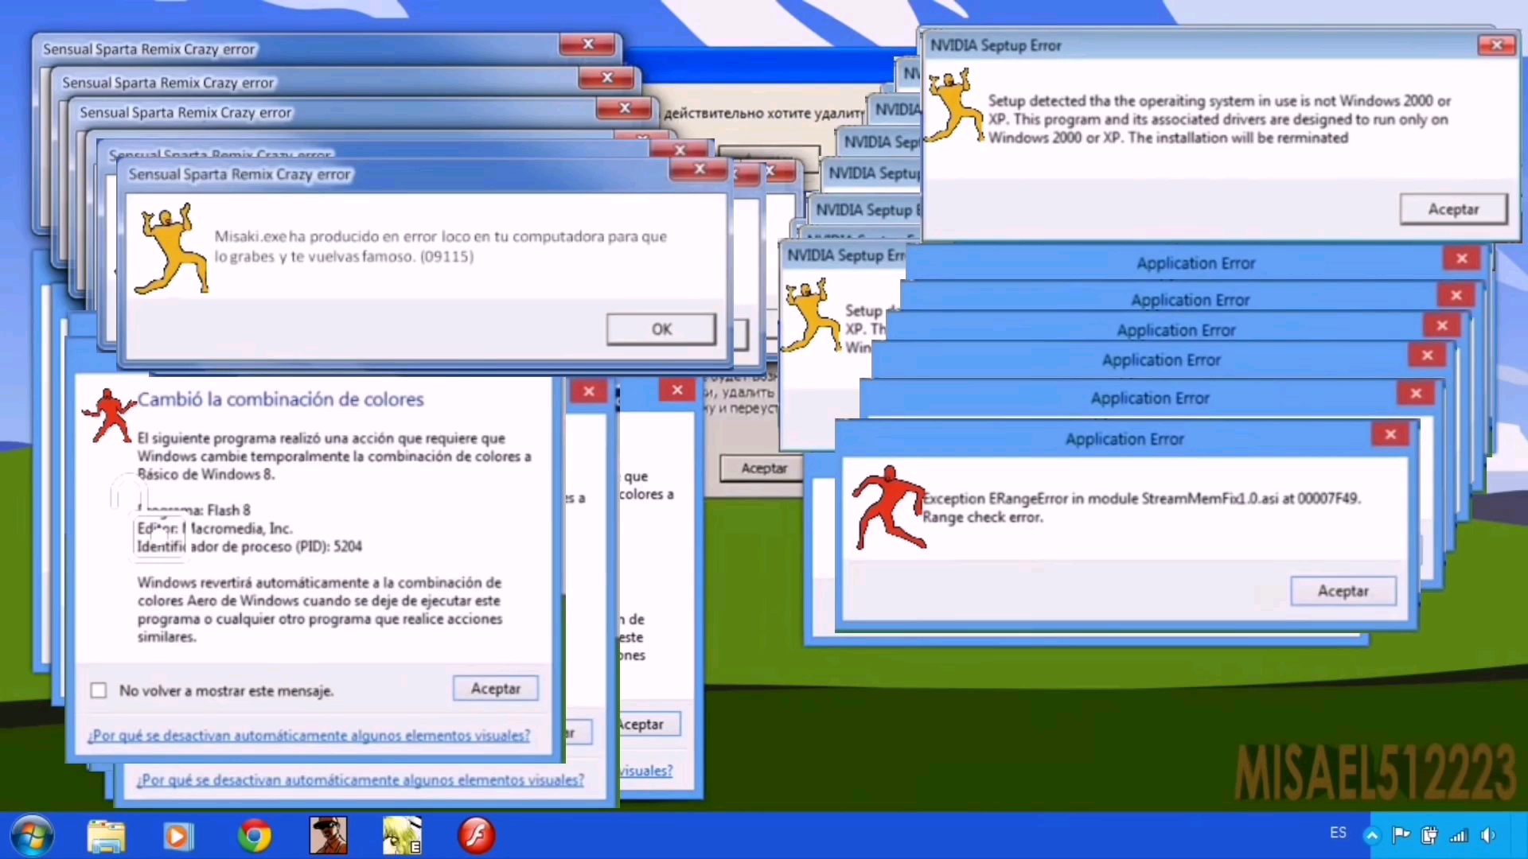
Task: Close the front NVIDIA Septup Error dialog
Action: tap(1496, 45)
